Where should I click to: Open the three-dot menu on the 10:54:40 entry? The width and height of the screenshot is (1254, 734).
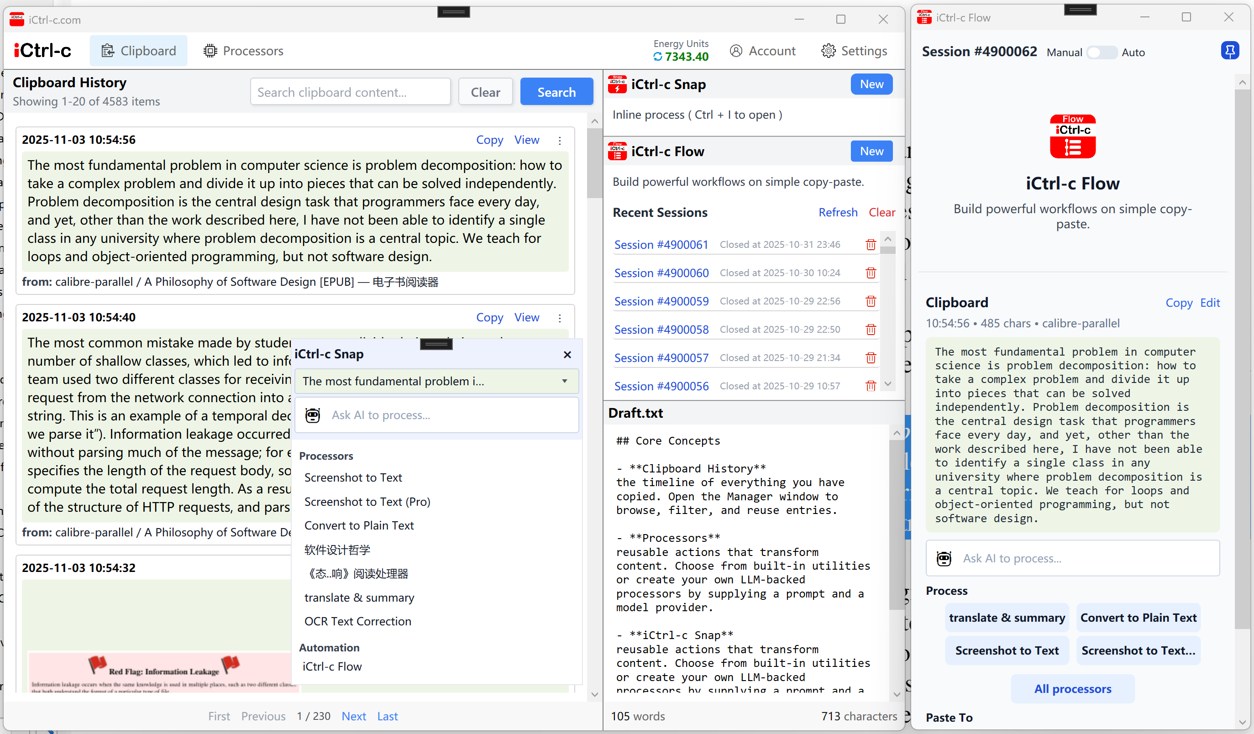(x=560, y=318)
